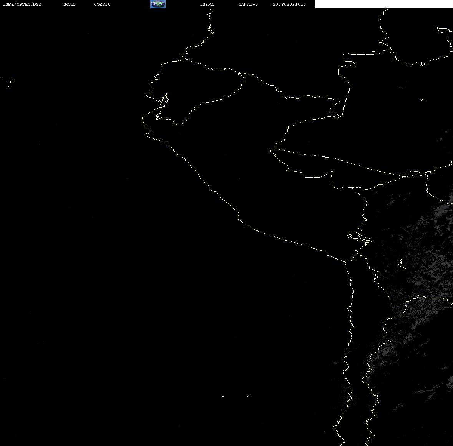Click the white blank bar at top right
The image size is (453, 446).
click(384, 4)
